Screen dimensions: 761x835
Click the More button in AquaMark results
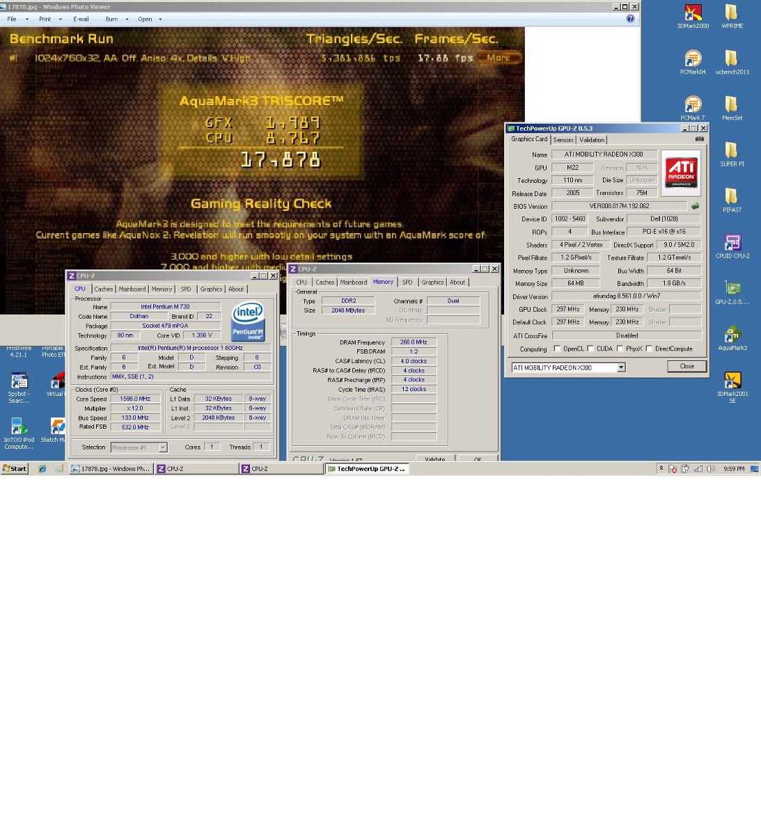(499, 58)
